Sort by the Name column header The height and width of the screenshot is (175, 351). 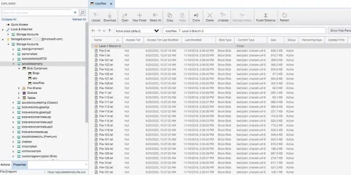pos(107,40)
